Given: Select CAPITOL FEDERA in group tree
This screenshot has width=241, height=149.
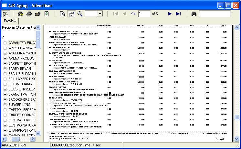Looking at the screenshot, I should [22, 110].
